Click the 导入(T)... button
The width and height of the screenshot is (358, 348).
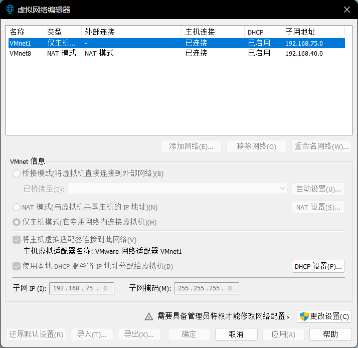point(92,334)
